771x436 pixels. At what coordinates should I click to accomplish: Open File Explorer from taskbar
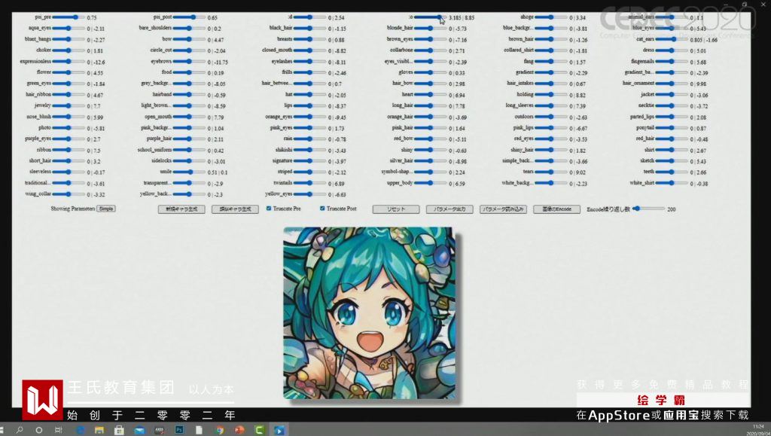[x=99, y=430]
